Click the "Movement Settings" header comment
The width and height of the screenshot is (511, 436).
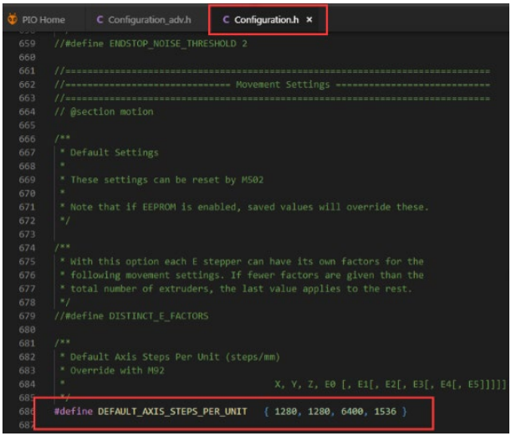click(283, 85)
